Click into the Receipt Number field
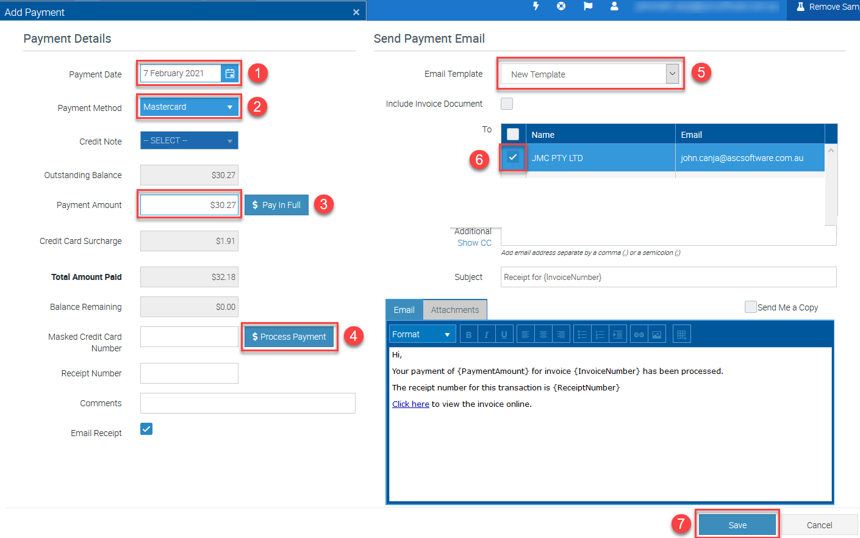 tap(189, 373)
